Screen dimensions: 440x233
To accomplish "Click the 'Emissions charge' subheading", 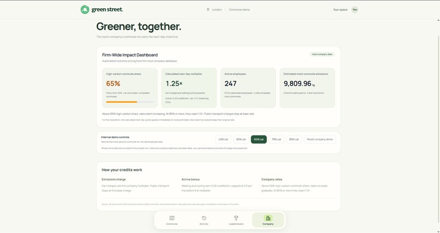I will [114, 180].
